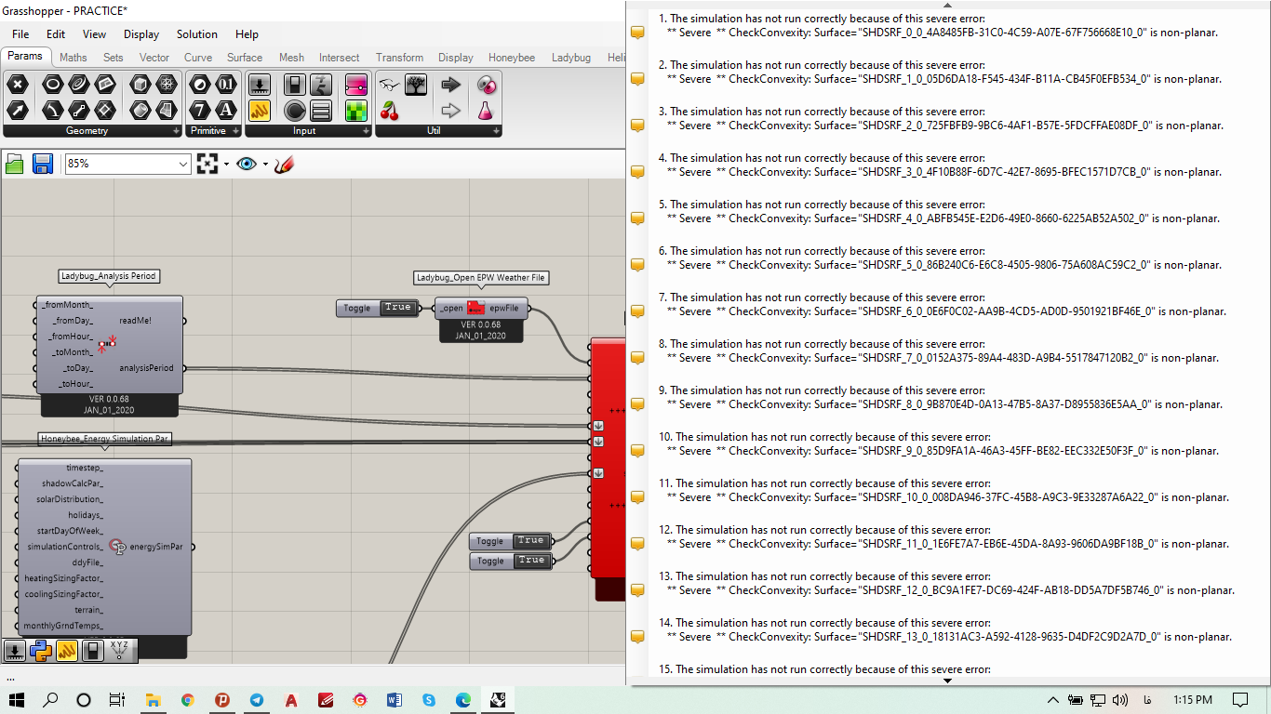Select the sketch red pen tool
Screen dimensions: 1271x714
(285, 165)
